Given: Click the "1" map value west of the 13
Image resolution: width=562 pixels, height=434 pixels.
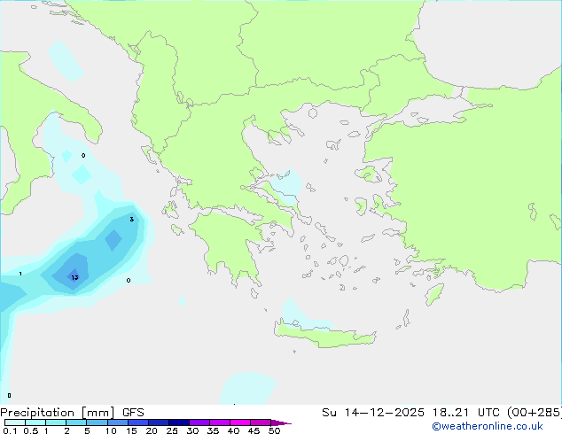Looking at the screenshot, I should [x=20, y=274].
